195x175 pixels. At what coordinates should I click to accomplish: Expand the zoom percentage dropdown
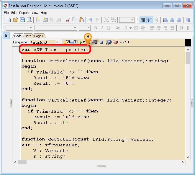point(132,20)
